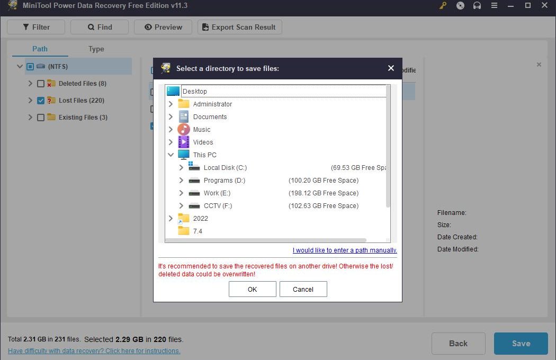The image size is (556, 360).
Task: Click the Existing Files folder icon
Action: coord(51,117)
